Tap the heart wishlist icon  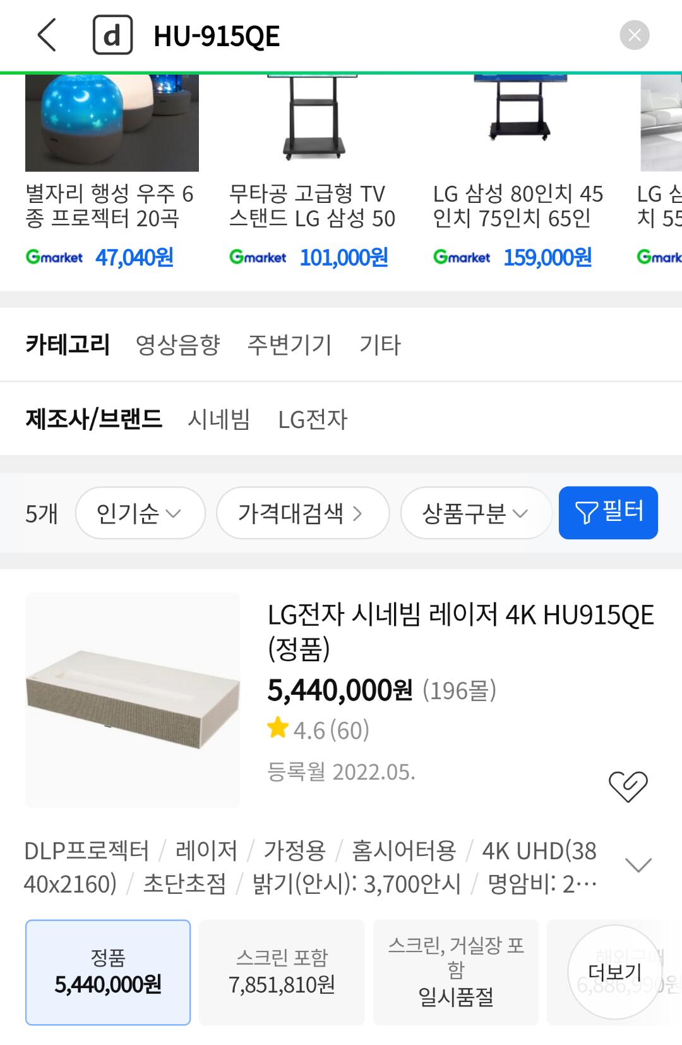628,786
